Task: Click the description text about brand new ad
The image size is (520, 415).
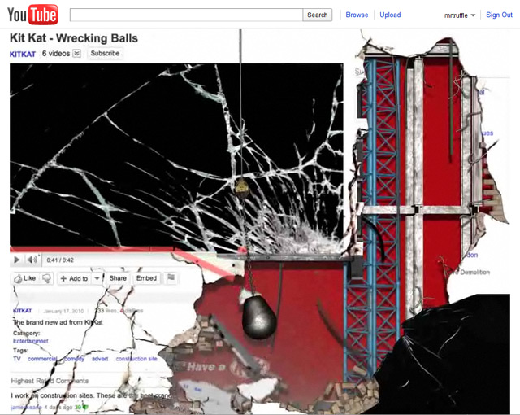Action: click(58, 322)
